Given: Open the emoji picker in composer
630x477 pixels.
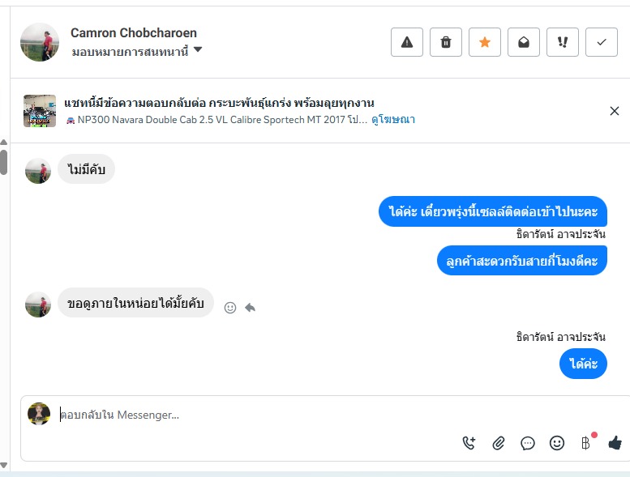Looking at the screenshot, I should tap(557, 443).
